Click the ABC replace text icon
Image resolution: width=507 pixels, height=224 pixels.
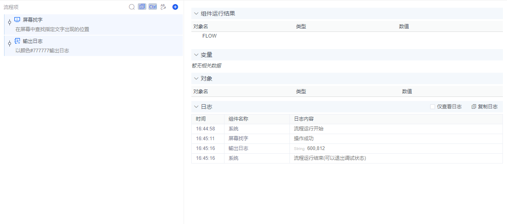tap(163, 7)
